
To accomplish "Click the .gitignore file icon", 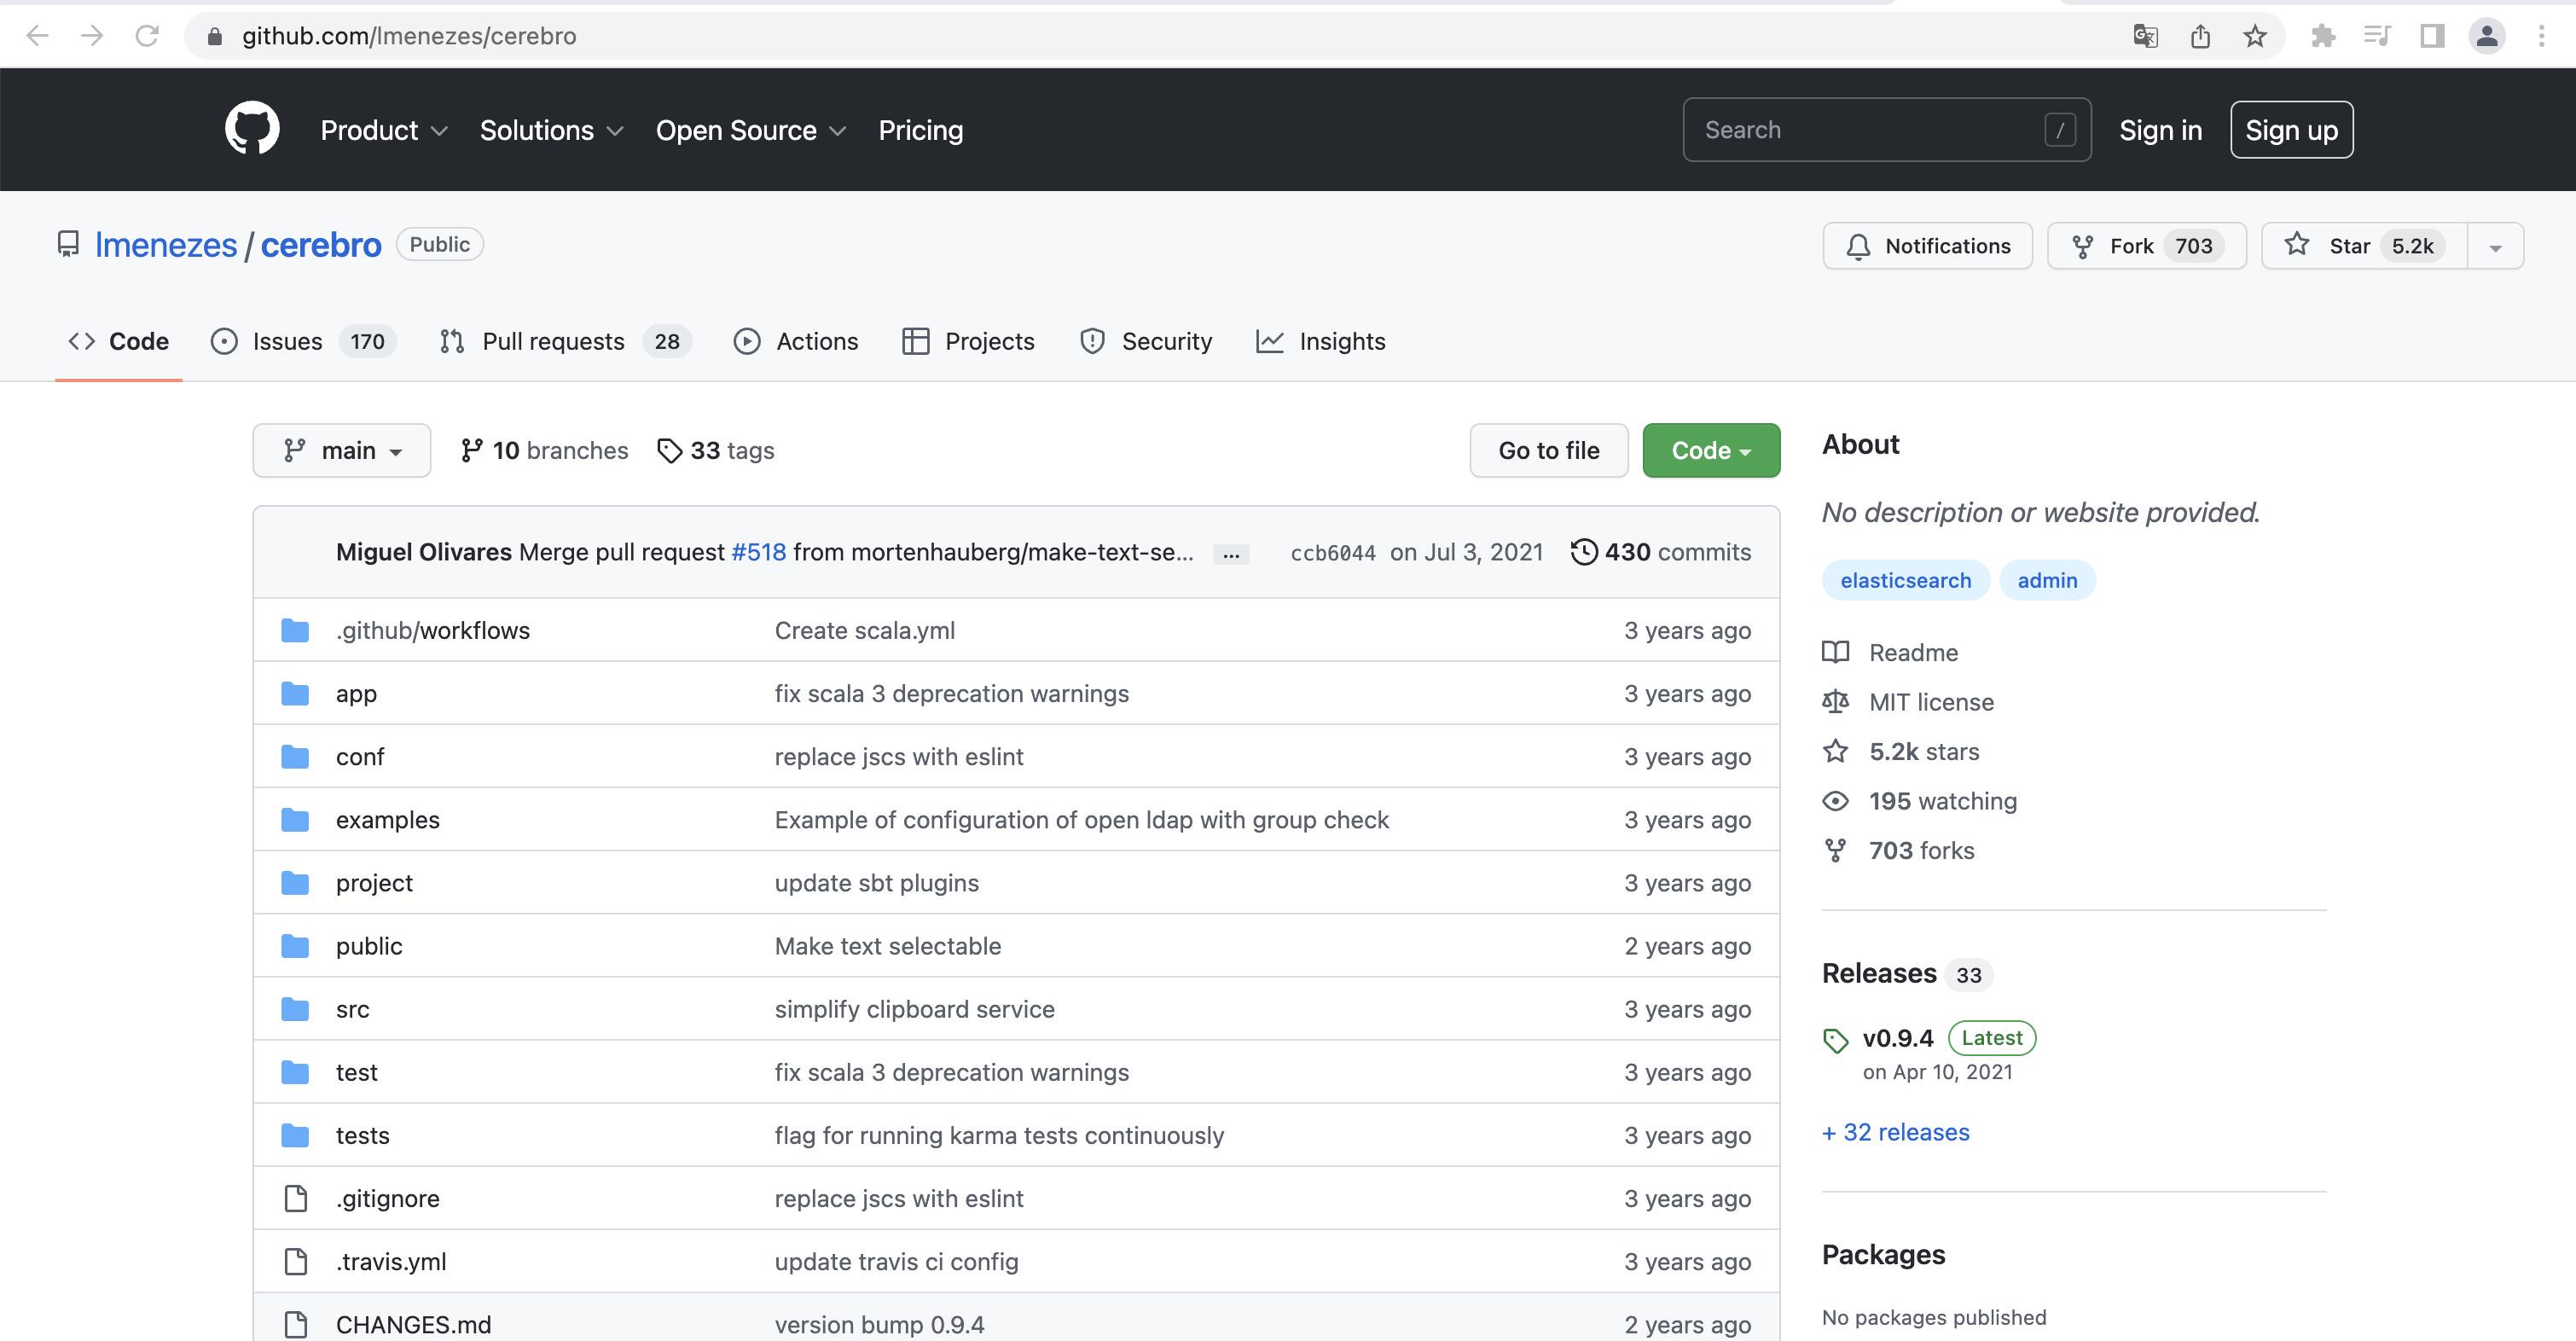I will pyautogui.click(x=296, y=1198).
